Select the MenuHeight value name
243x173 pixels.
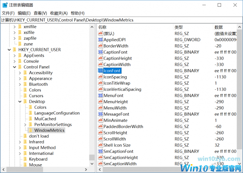(x=116, y=102)
